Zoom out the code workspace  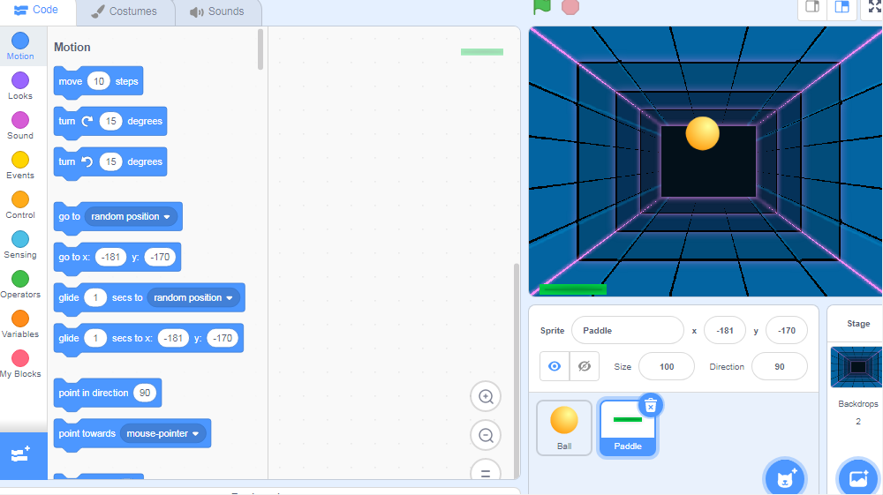(x=486, y=435)
